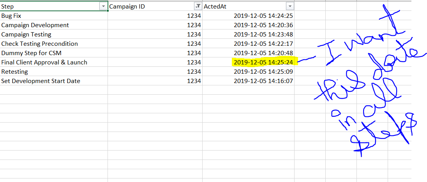Select the yellow highlighted 14:25:24 date cell
Screen dimensions: 427x182
[248, 62]
